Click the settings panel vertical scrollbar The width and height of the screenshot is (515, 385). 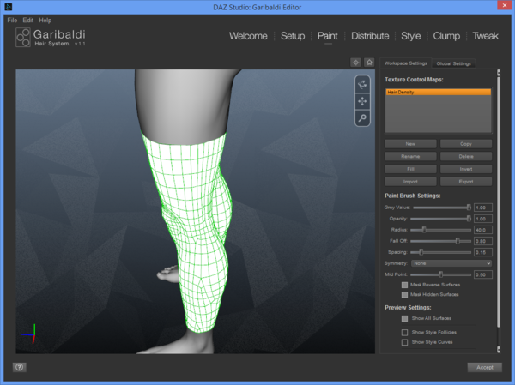tap(499, 202)
